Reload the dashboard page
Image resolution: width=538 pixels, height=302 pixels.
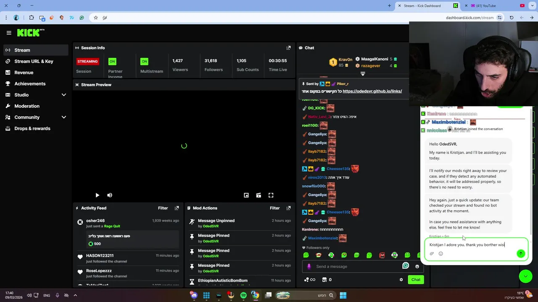pyautogui.click(x=512, y=18)
